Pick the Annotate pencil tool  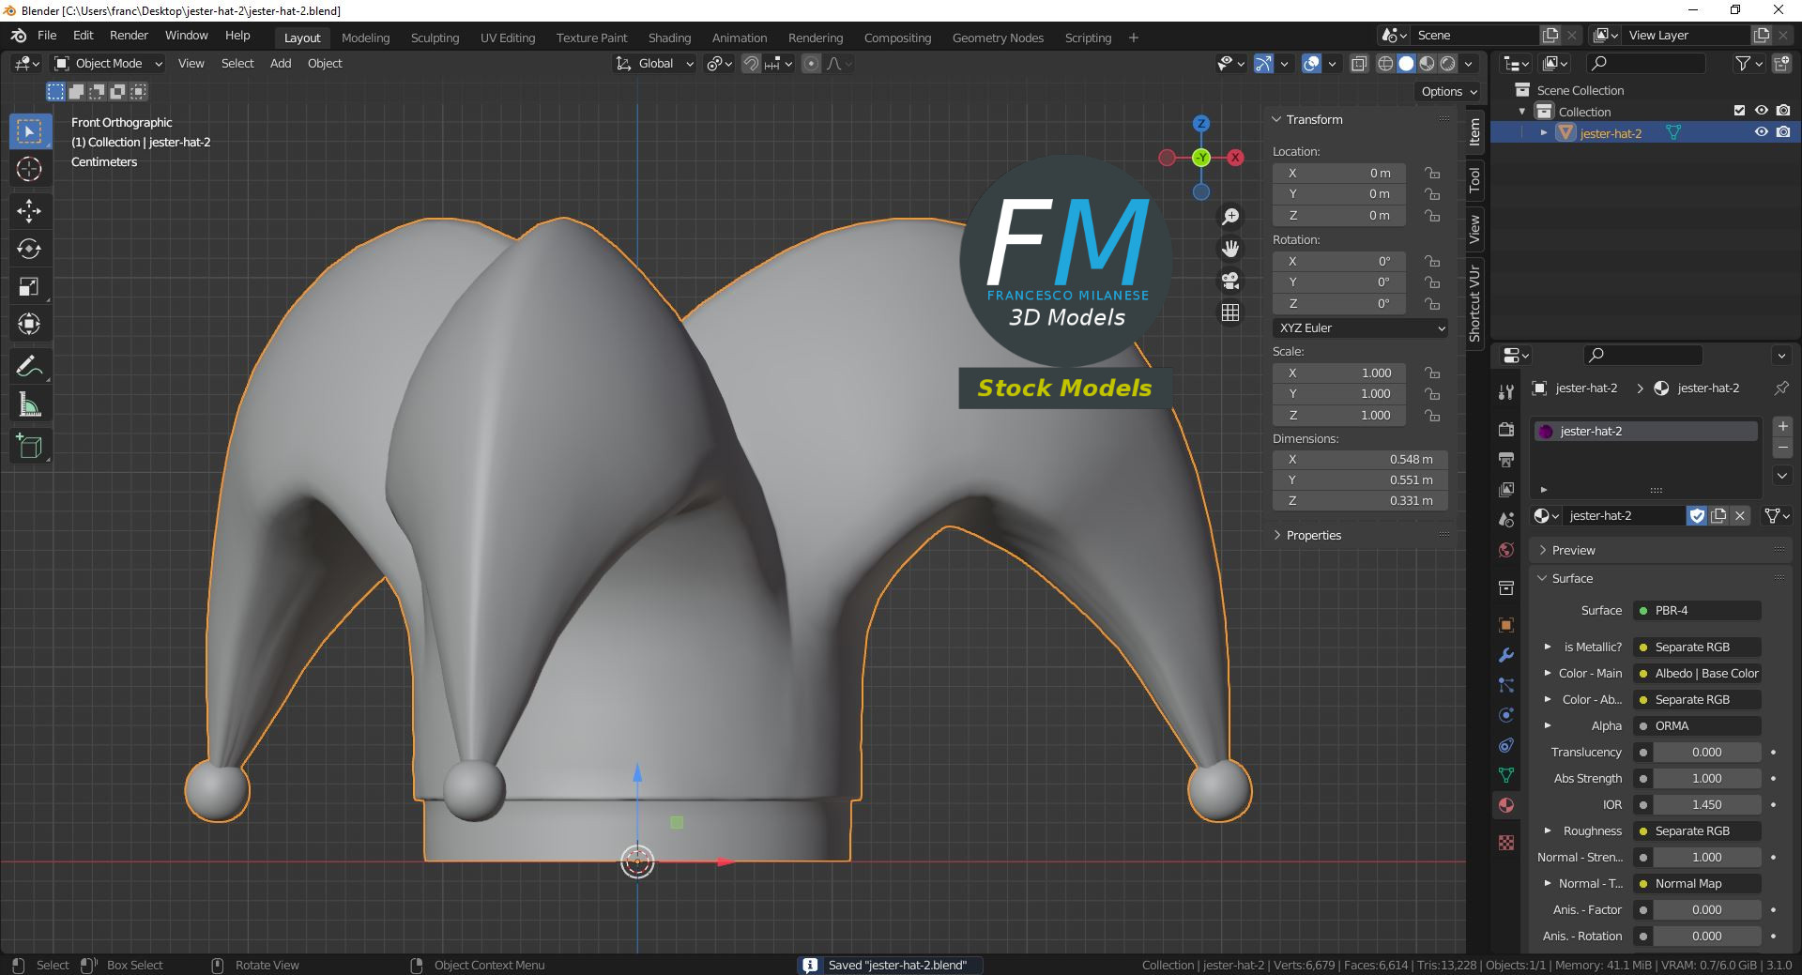29,366
